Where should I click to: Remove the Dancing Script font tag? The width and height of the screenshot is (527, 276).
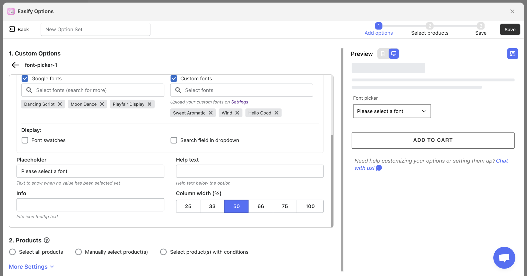tap(60, 104)
